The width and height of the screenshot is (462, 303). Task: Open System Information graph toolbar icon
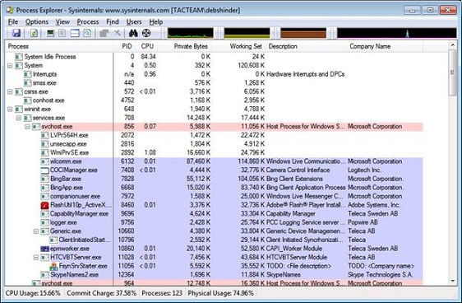pos(51,33)
